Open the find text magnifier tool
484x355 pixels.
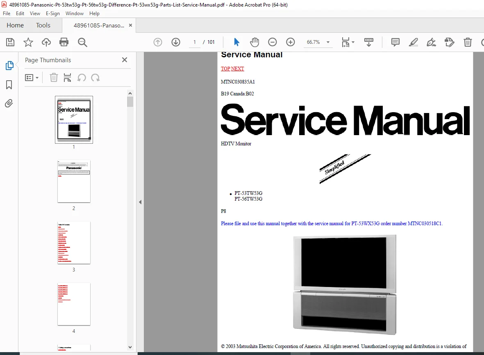click(82, 42)
